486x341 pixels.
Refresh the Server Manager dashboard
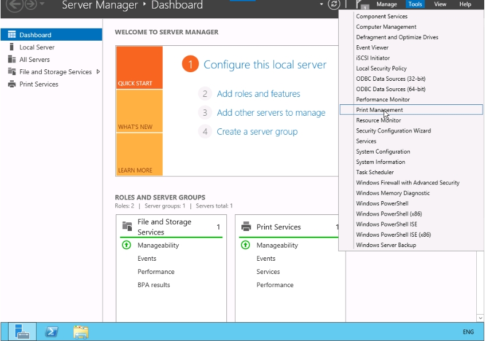click(334, 5)
